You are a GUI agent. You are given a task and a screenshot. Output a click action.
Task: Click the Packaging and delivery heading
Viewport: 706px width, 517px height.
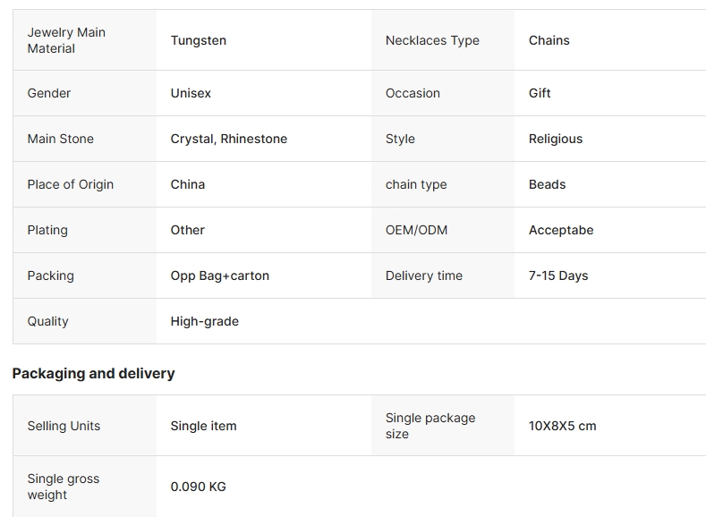click(94, 373)
